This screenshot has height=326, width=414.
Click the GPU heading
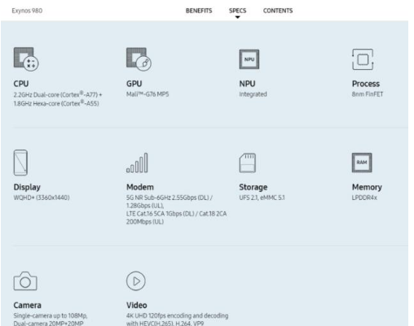[134, 84]
